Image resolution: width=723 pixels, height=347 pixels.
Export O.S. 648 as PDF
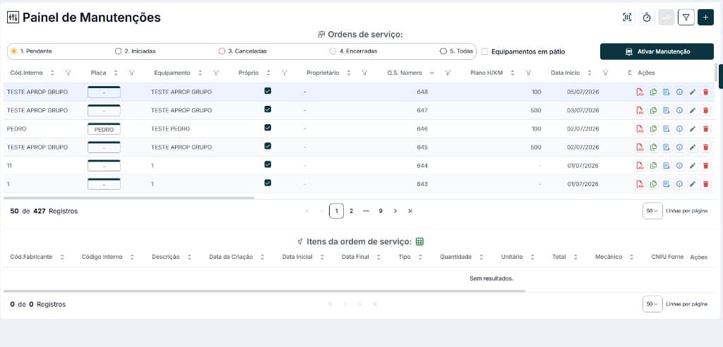[640, 92]
